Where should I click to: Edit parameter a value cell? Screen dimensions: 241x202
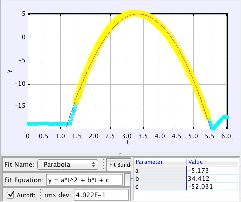point(212,170)
